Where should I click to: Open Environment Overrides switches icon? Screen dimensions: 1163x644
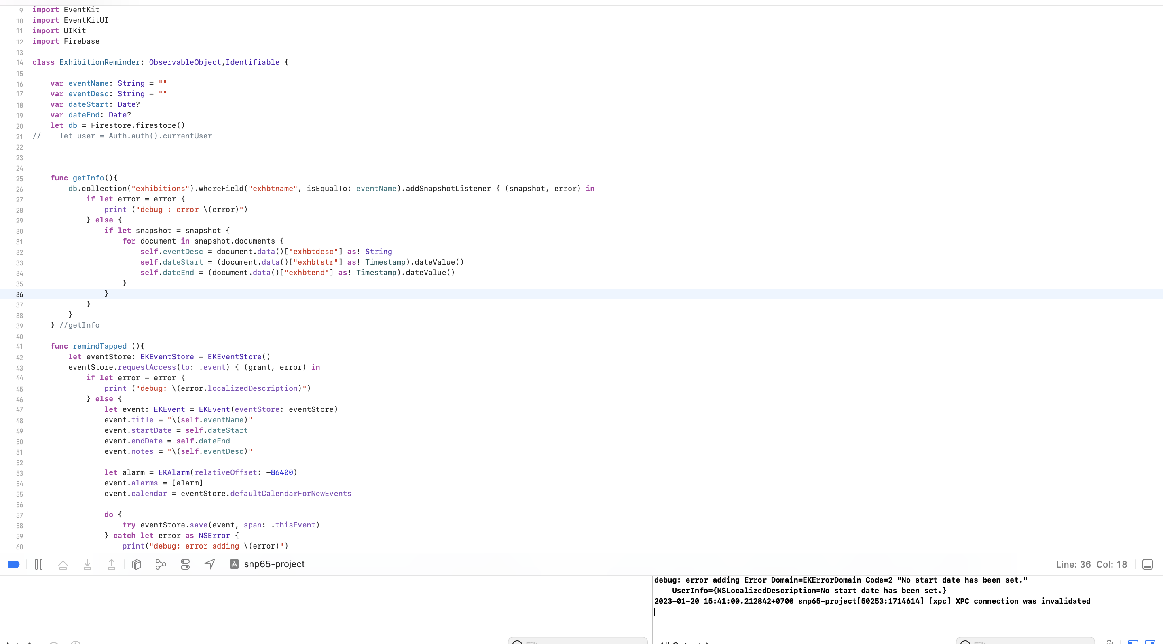[185, 564]
